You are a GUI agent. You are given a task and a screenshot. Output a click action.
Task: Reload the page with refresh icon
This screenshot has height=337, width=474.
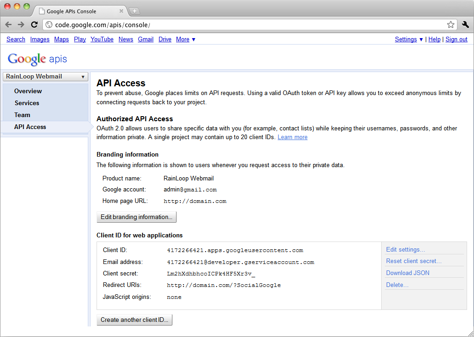34,25
